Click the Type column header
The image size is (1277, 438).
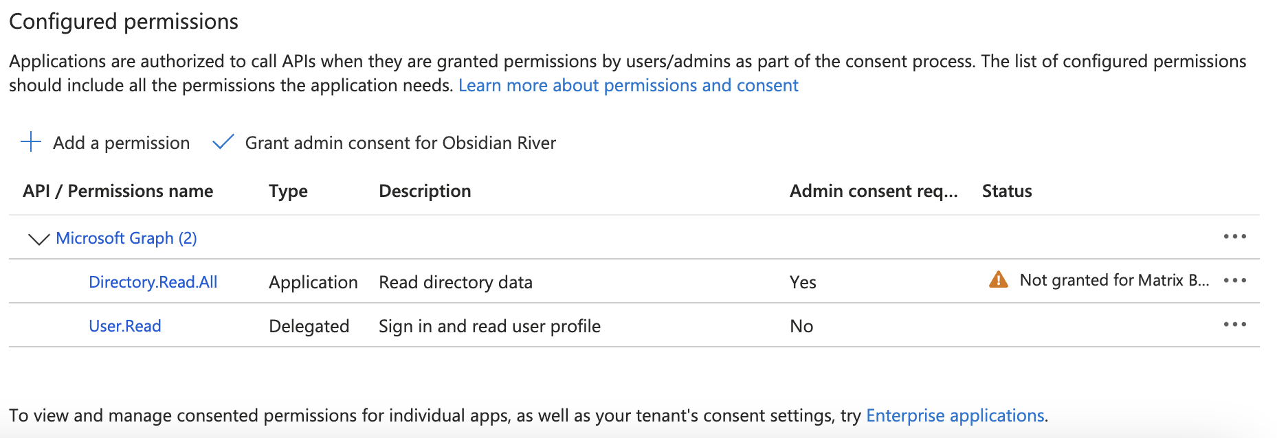(x=287, y=191)
